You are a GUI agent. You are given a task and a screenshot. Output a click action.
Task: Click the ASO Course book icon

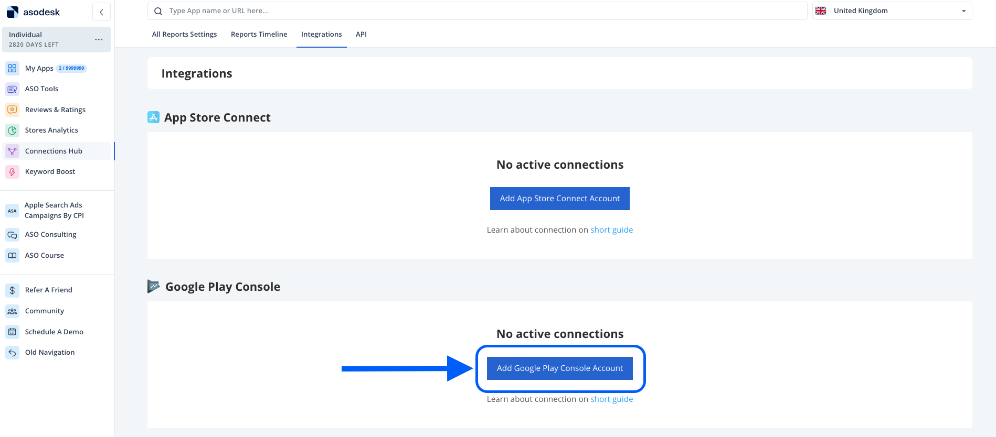[x=12, y=255]
